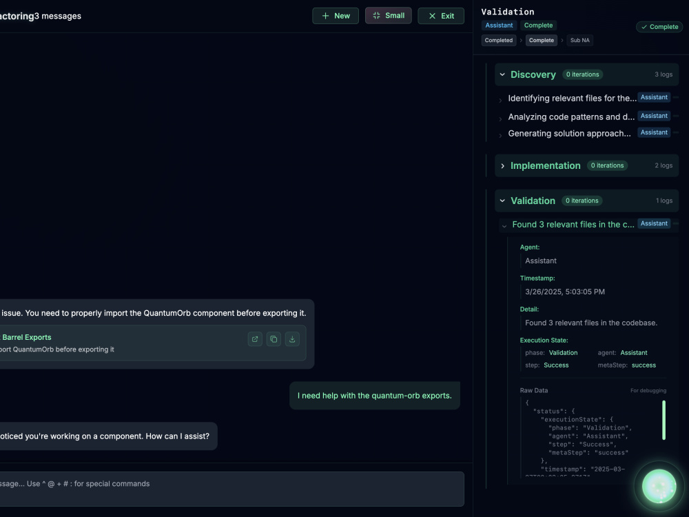Click the timestamp '3/26/2025, 5:03:05 PM'
Image resolution: width=689 pixels, height=517 pixels.
coord(565,292)
